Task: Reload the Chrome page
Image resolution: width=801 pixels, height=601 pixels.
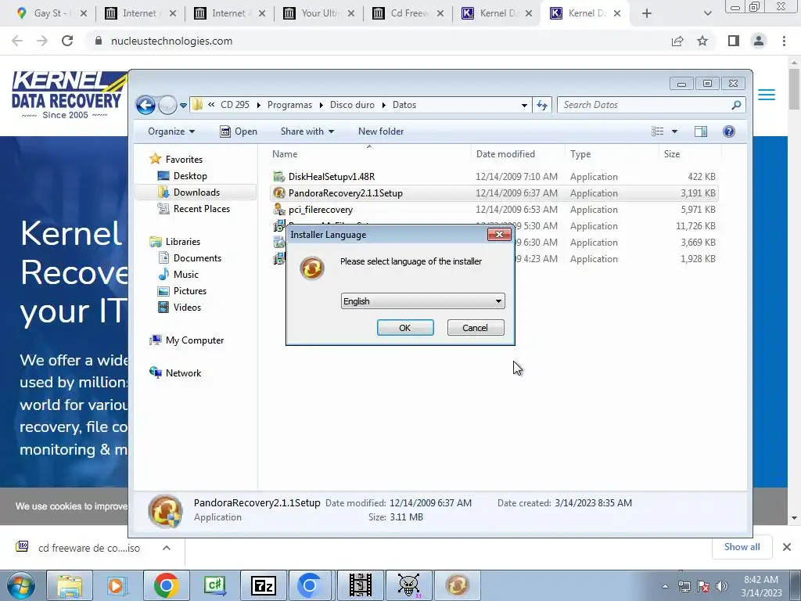Action: (67, 41)
